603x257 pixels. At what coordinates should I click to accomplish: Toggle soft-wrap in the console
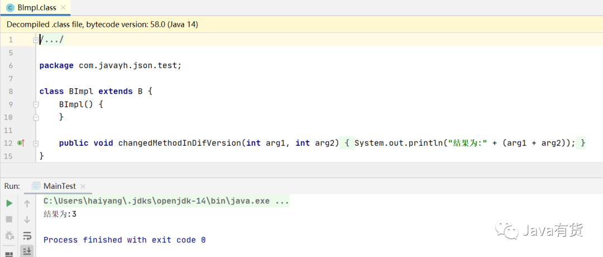click(x=27, y=236)
